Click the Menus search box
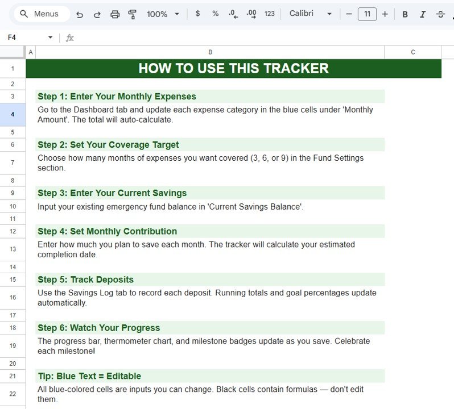Image resolution: width=454 pixels, height=409 pixels. pos(41,14)
